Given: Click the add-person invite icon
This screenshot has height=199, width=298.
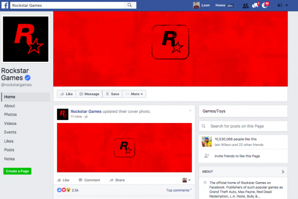Looking at the screenshot, I should [207, 156].
